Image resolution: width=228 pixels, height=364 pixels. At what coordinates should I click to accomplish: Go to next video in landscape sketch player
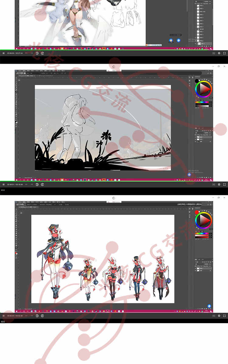(32, 185)
